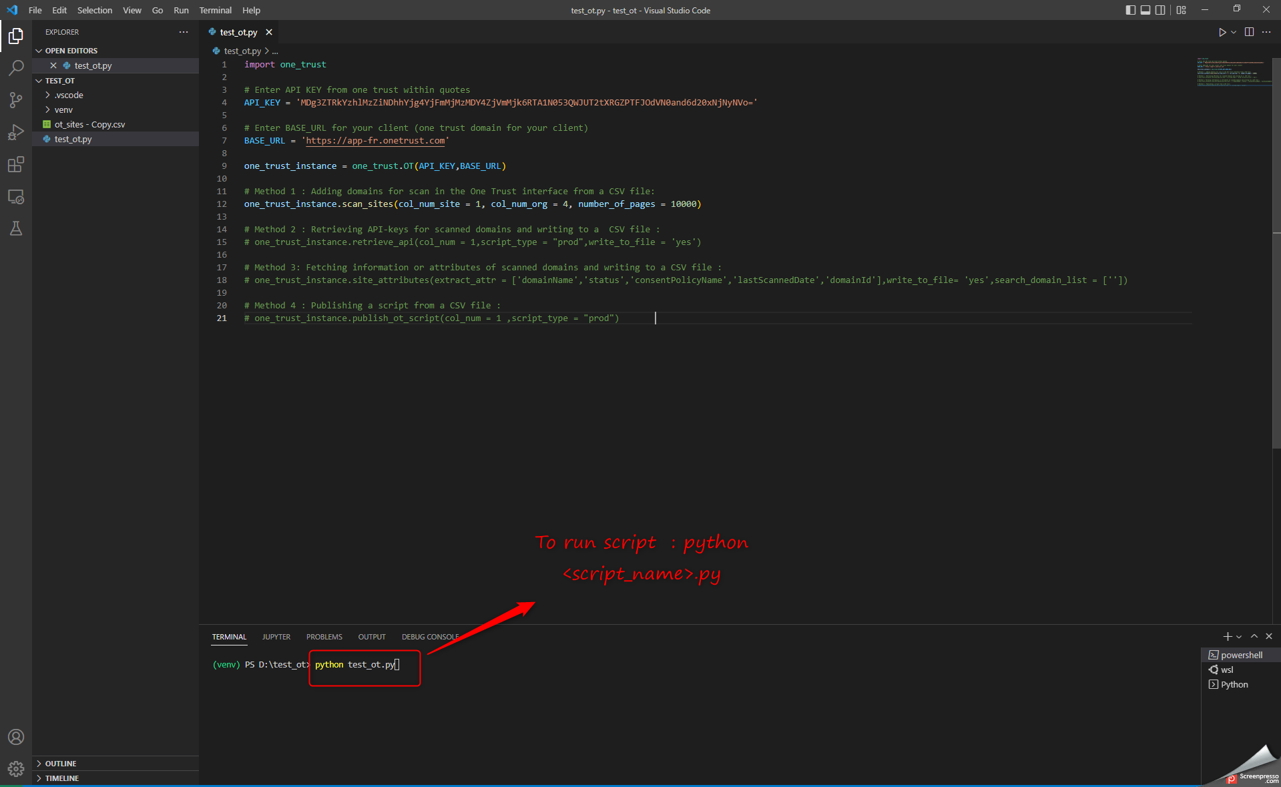
Task: Click terminal input after python test_ot.py
Action: click(397, 665)
